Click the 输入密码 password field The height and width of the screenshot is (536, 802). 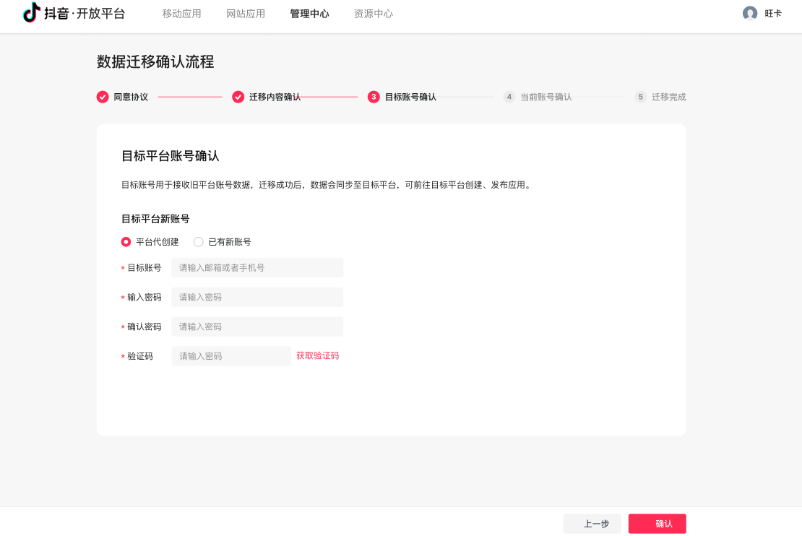[x=257, y=297]
